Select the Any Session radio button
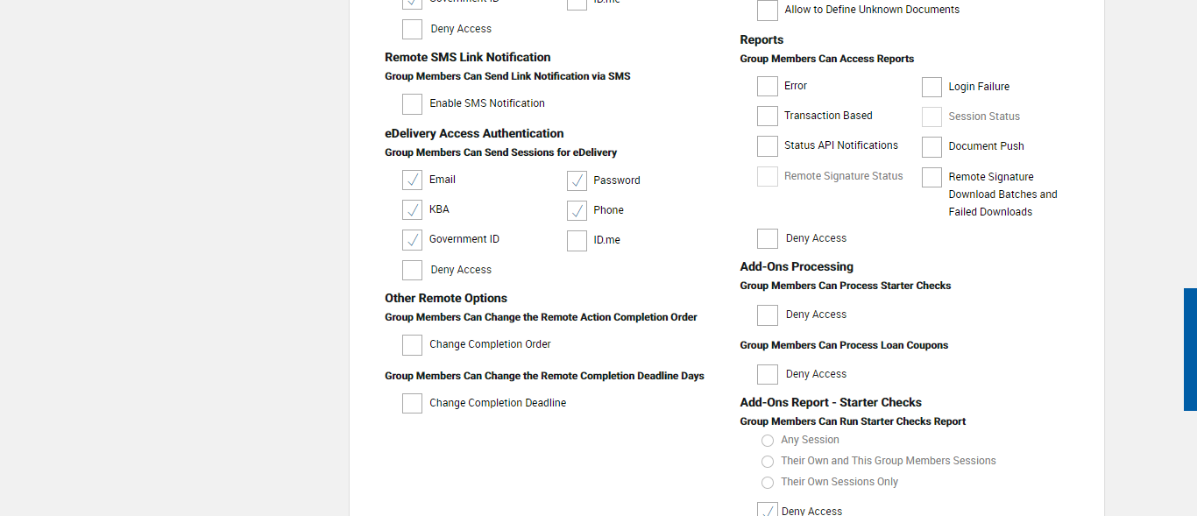This screenshot has height=516, width=1197. [768, 441]
